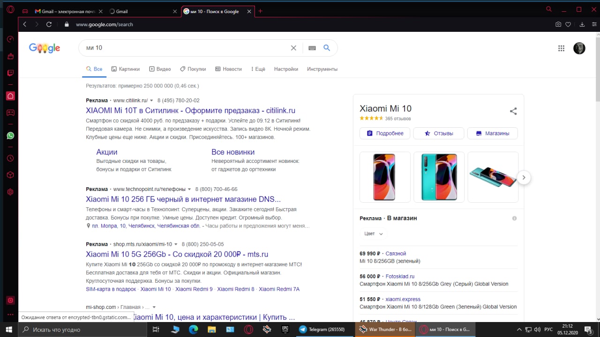Open the Инструменты search tools

pyautogui.click(x=322, y=69)
